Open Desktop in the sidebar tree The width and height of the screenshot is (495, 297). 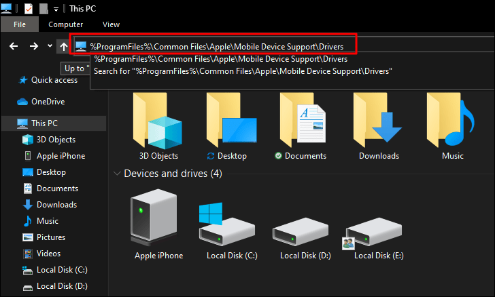[x=51, y=172]
